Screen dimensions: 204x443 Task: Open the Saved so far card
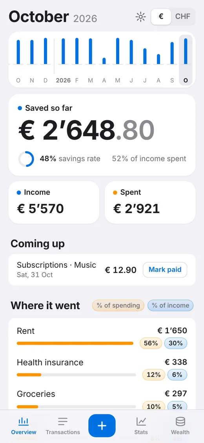coord(102,135)
